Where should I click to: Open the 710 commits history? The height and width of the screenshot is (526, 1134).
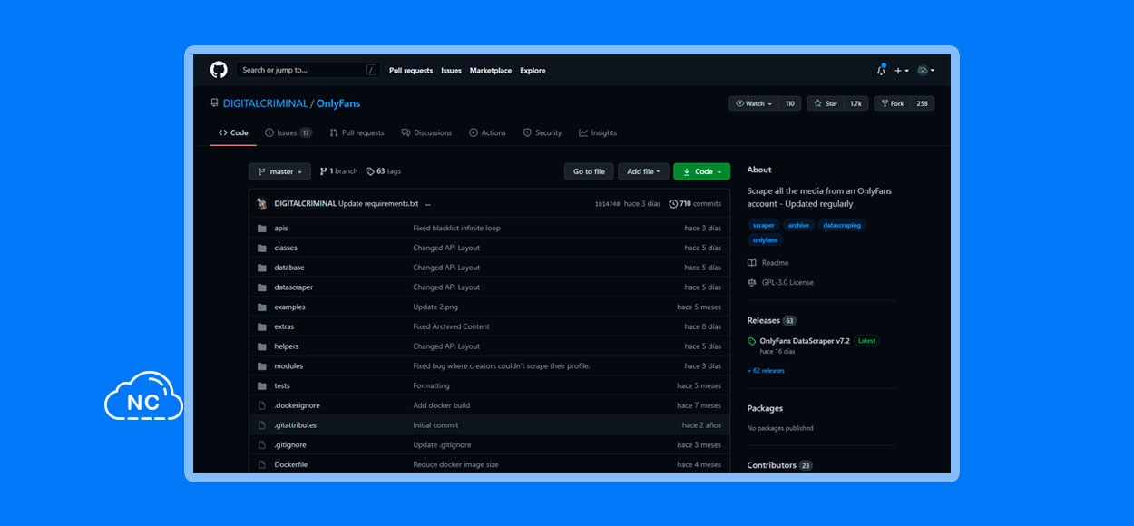pyautogui.click(x=695, y=204)
